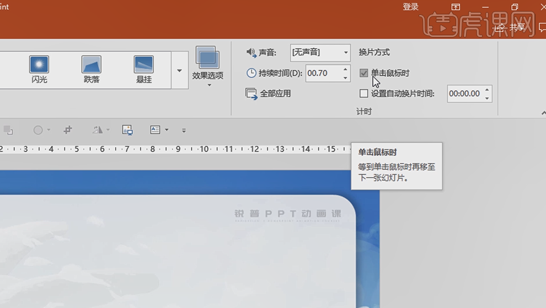The width and height of the screenshot is (546, 308).
Task: Open the customize quick access toolbar dropdown
Action: click(x=184, y=130)
